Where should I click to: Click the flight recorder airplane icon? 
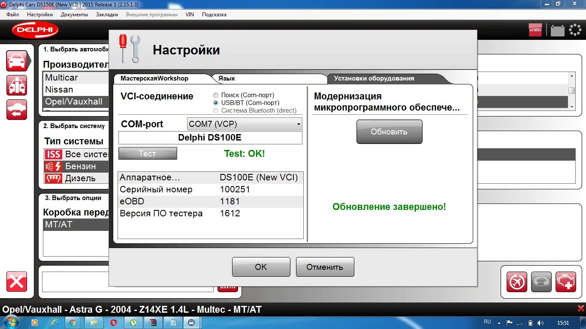(517, 282)
